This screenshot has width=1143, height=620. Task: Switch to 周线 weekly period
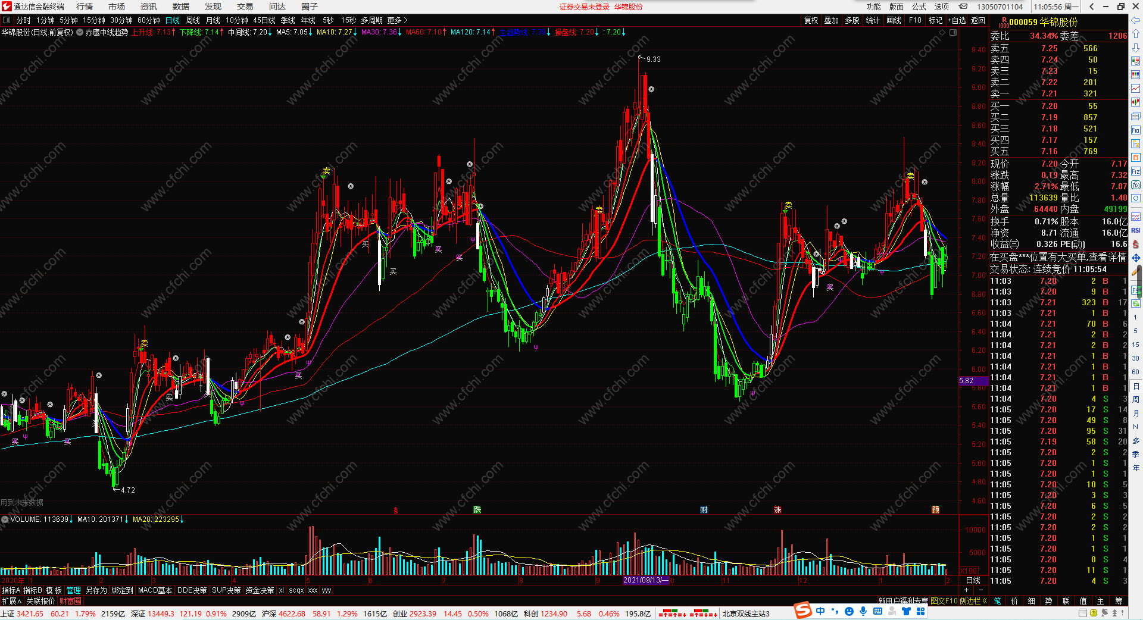[x=193, y=20]
